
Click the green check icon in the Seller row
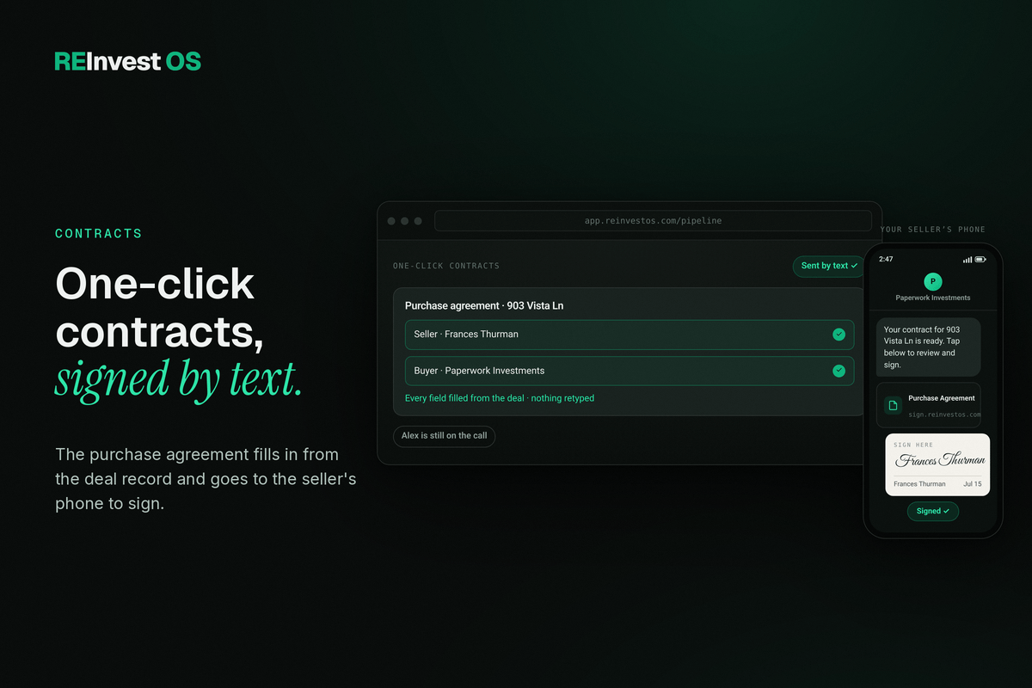[x=838, y=335]
